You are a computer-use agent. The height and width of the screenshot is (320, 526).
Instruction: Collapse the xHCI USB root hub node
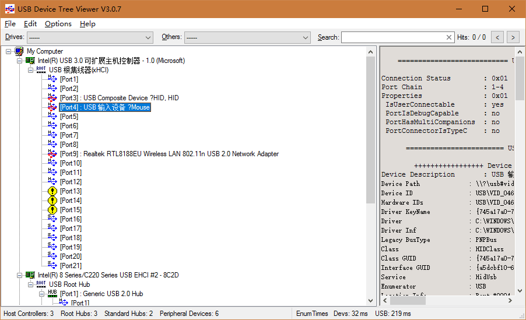[x=30, y=70]
